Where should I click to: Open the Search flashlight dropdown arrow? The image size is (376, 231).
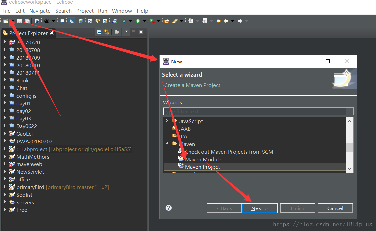182,21
